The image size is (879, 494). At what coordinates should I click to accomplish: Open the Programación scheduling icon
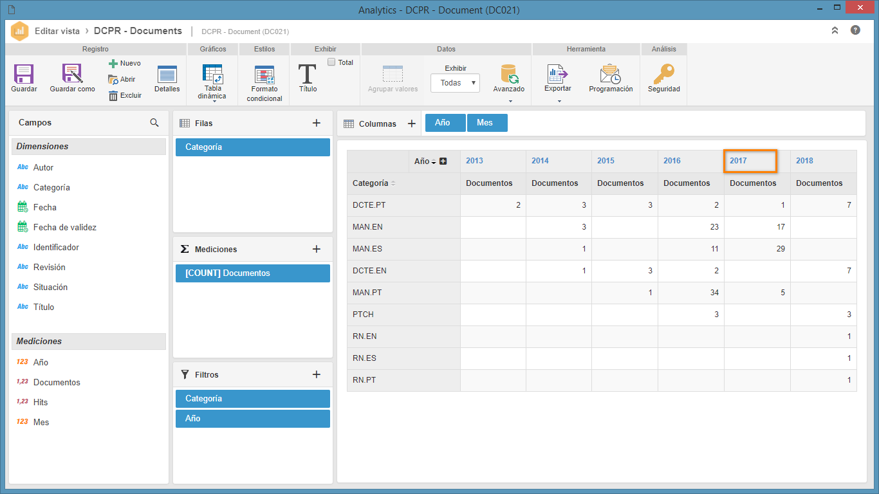610,74
